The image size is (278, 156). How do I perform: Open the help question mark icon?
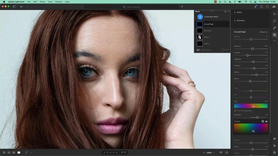(267, 7)
